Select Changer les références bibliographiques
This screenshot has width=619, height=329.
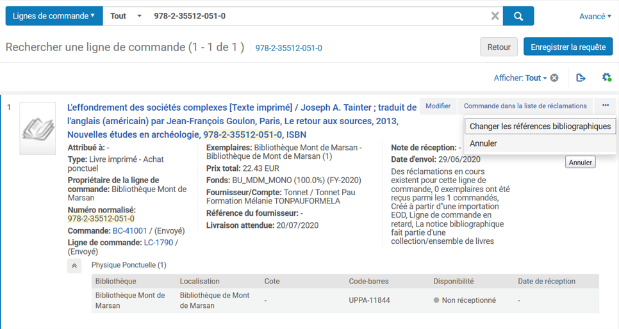[540, 126]
